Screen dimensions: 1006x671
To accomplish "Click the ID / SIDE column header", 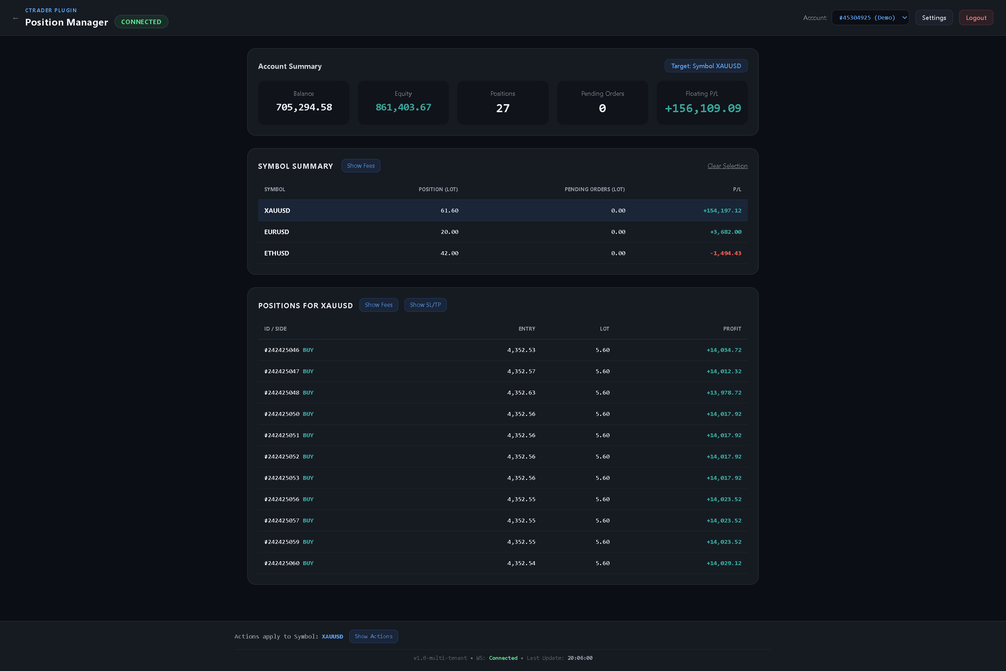I will coord(276,329).
